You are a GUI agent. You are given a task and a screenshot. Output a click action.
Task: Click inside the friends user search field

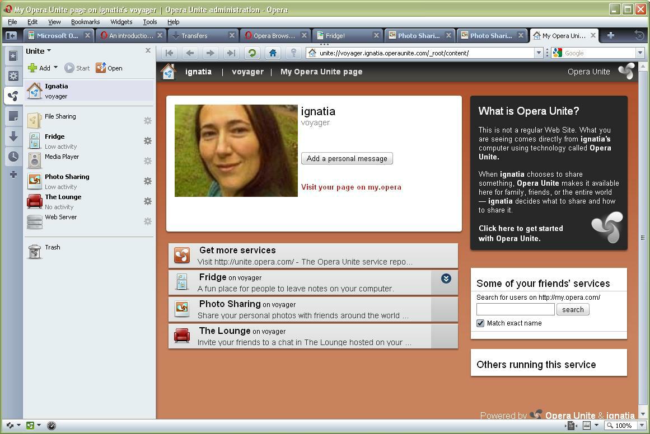click(x=515, y=309)
